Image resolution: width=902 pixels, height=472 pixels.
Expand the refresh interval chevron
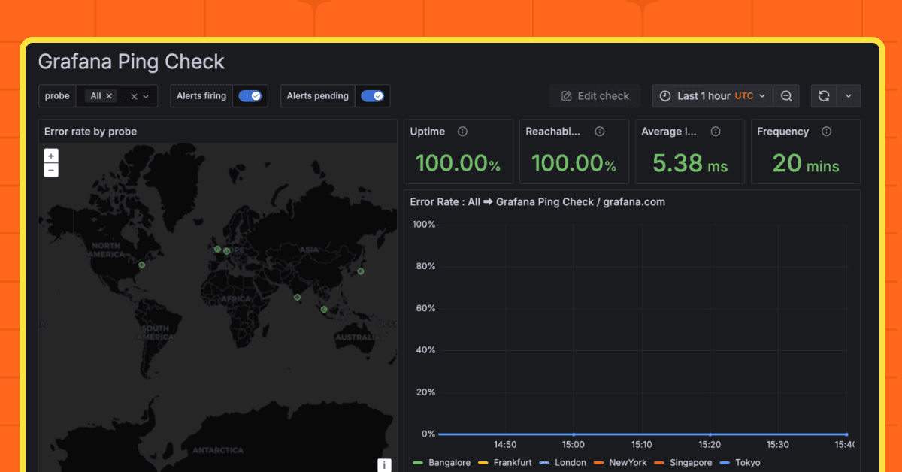[x=848, y=95]
